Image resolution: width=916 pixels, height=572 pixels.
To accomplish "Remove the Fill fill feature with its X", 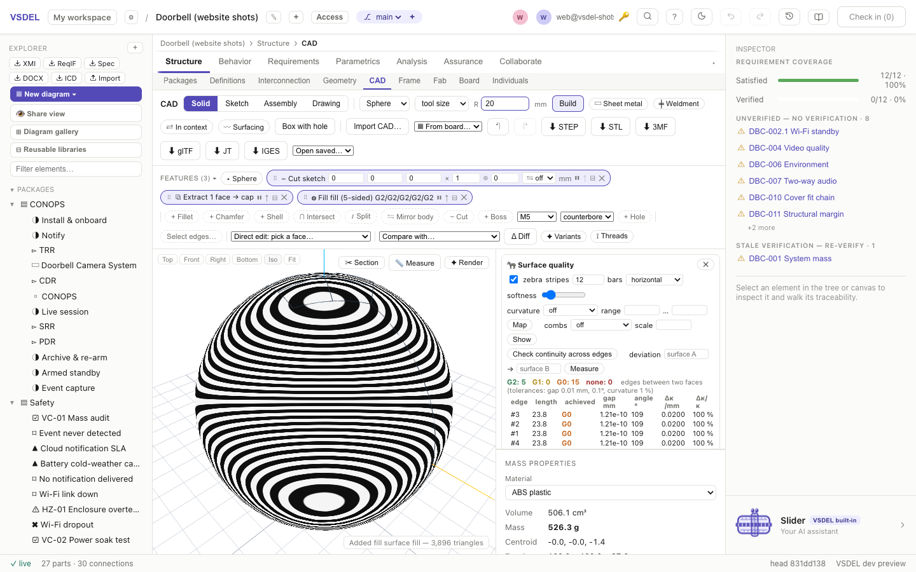I will click(464, 198).
